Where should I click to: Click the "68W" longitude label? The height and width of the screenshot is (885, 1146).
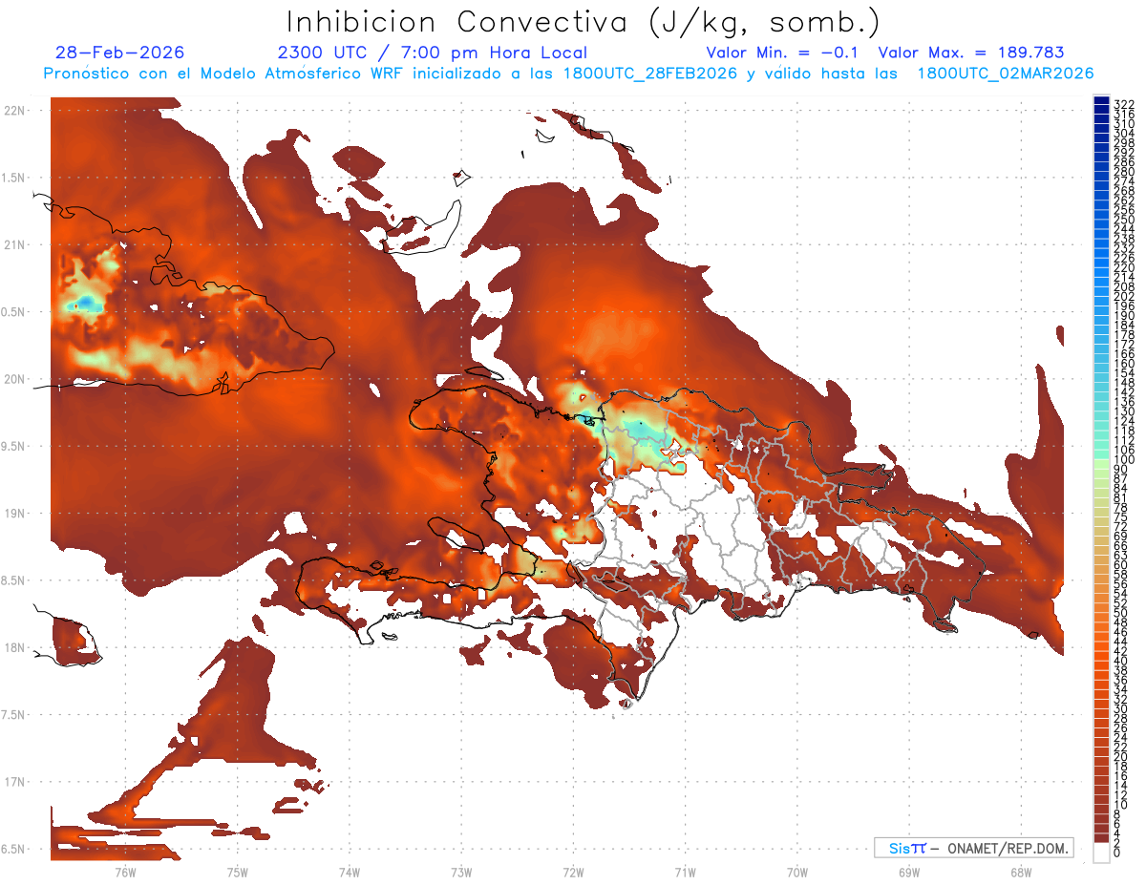[1021, 872]
